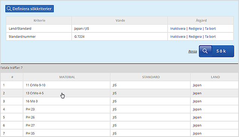Image resolution: width=239 pixels, height=137 pixels.
Task: Open the Definiera sökkriterier button
Action: coord(30,9)
